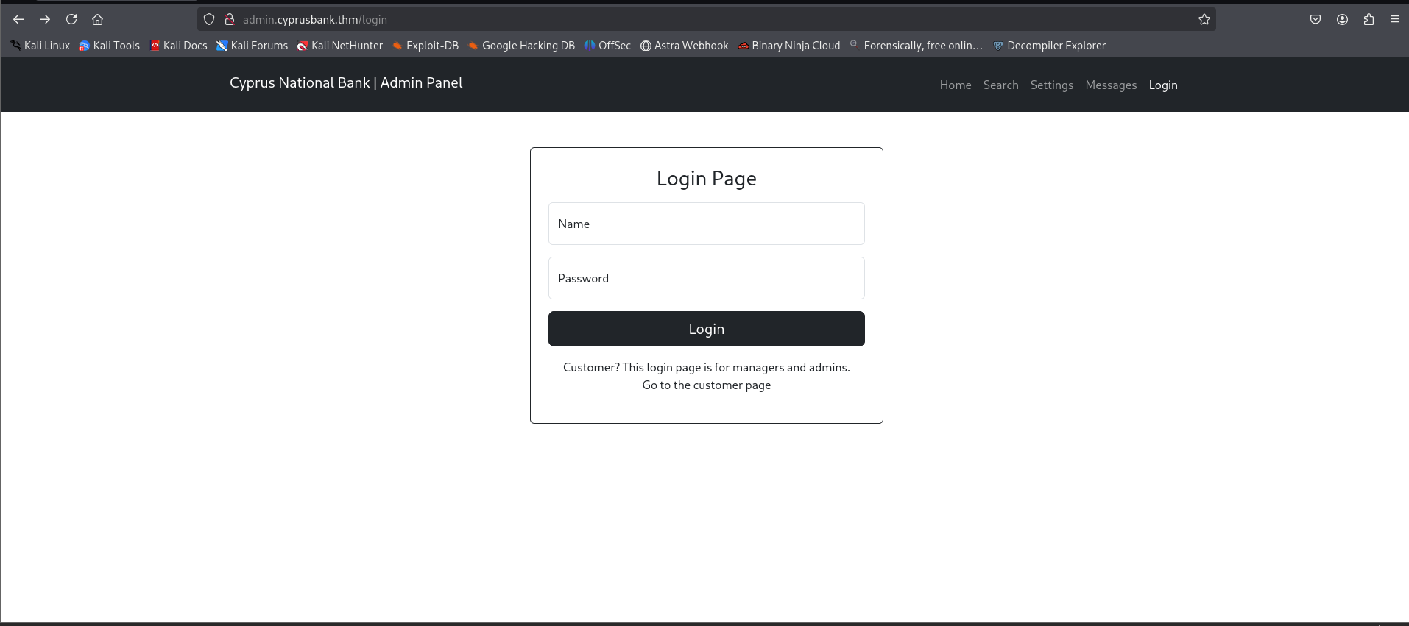1409x626 pixels.
Task: Open the Kali Docs bookmark
Action: click(x=179, y=46)
